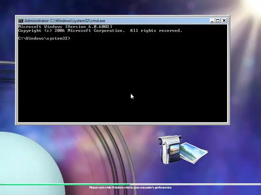Click the C:\Windows\system32> command prompt line
This screenshot has width=261, height=195.
point(44,38)
